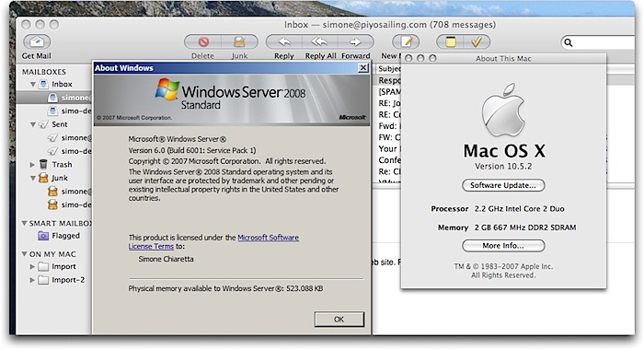644x350 pixels.
Task: Select the message starting with Your
Action: pos(388,148)
